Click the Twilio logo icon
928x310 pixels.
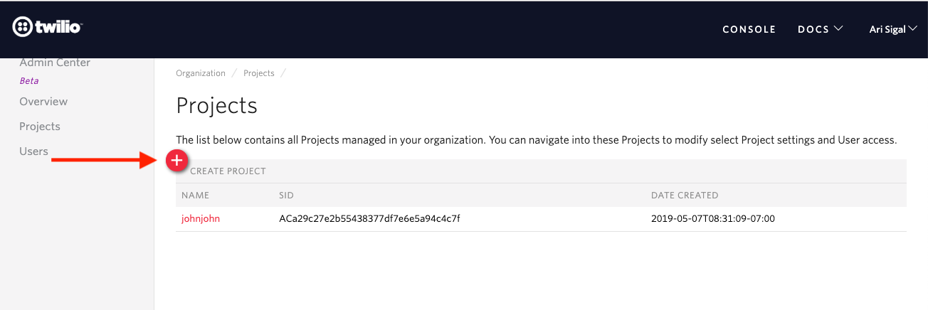tap(23, 28)
